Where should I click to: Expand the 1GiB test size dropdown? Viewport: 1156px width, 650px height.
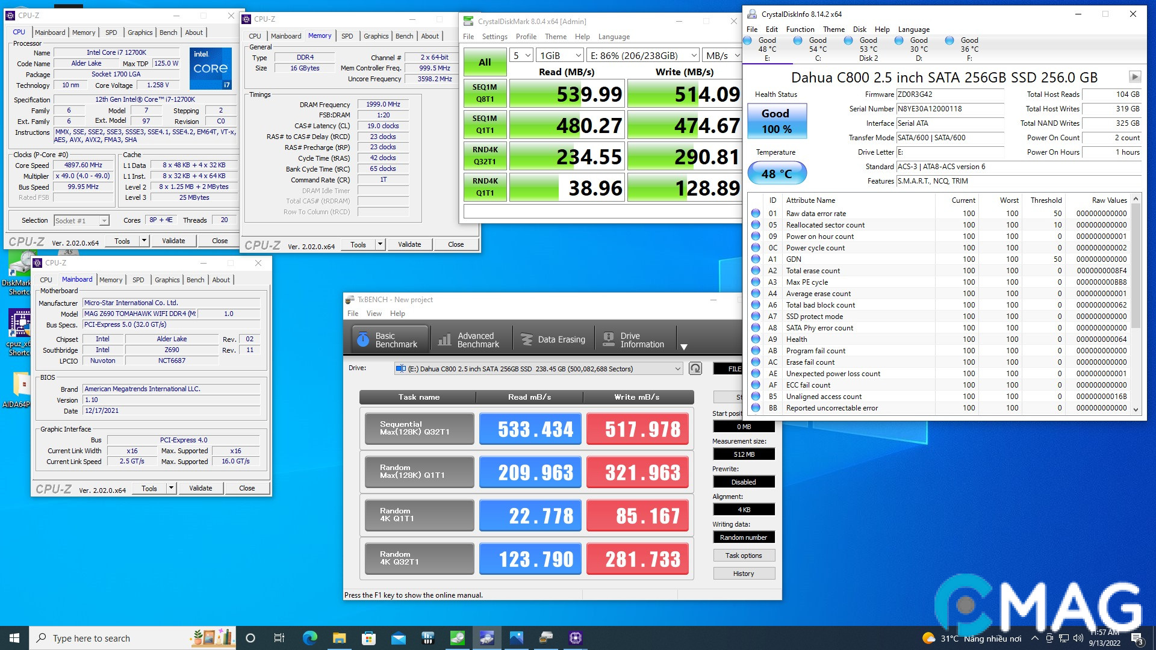point(560,55)
